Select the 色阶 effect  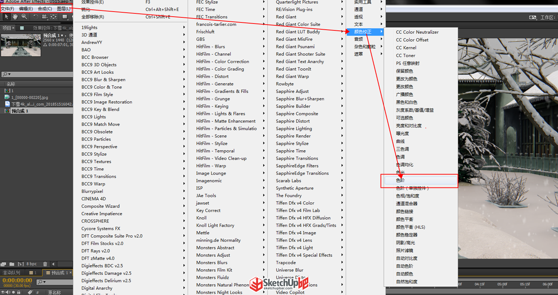click(x=420, y=180)
